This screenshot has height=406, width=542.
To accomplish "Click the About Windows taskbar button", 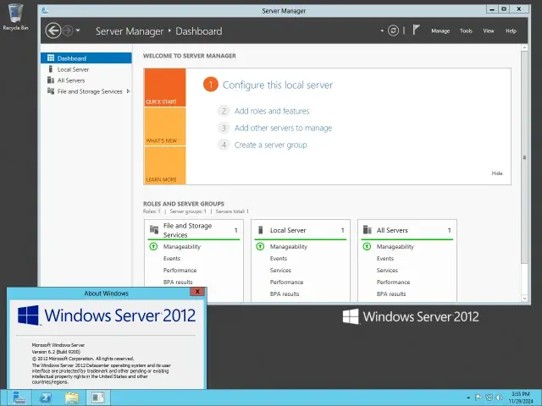I will [x=98, y=398].
